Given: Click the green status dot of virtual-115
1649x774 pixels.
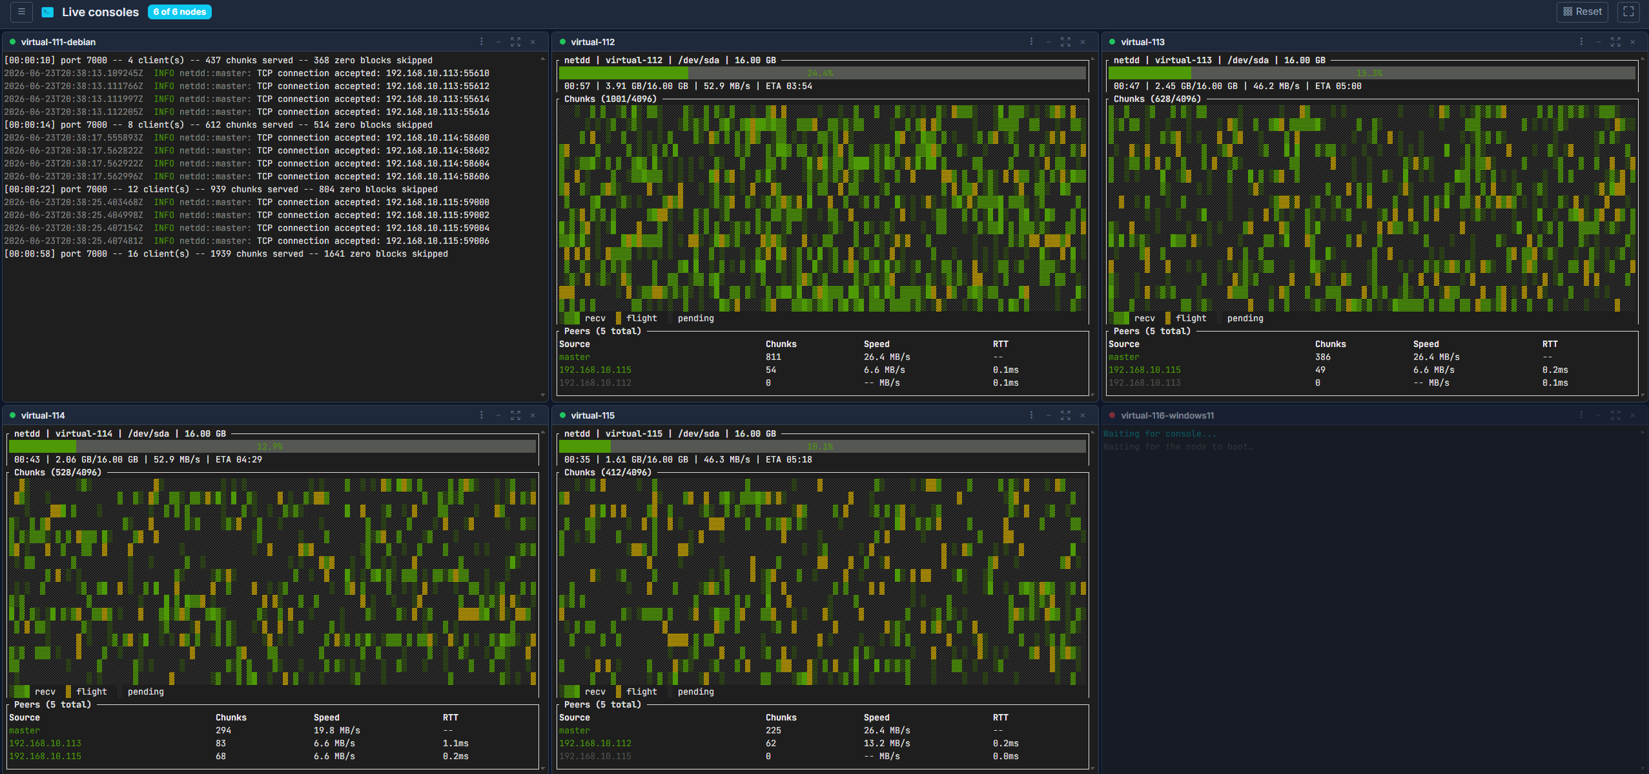Looking at the screenshot, I should point(562,415).
